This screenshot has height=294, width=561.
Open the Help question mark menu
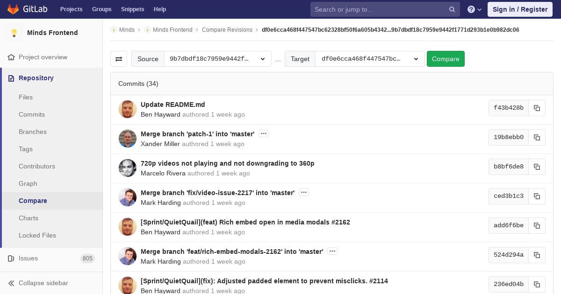pyautogui.click(x=474, y=9)
